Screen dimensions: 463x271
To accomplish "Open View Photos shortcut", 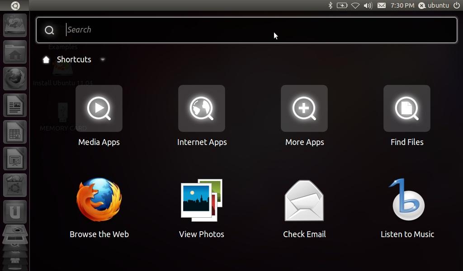I will (x=202, y=200).
